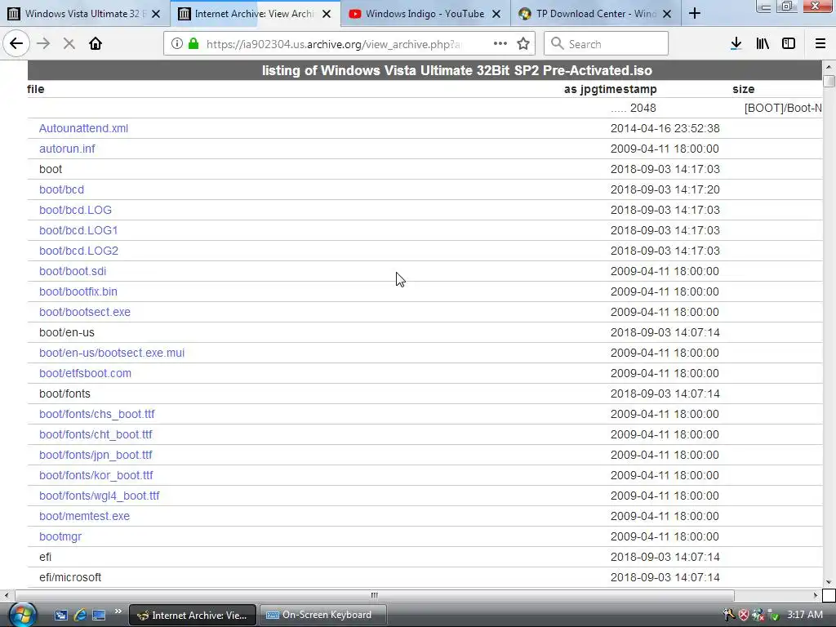Image resolution: width=836 pixels, height=627 pixels.
Task: Open the Autounattend.xml file link
Action: pos(83,128)
